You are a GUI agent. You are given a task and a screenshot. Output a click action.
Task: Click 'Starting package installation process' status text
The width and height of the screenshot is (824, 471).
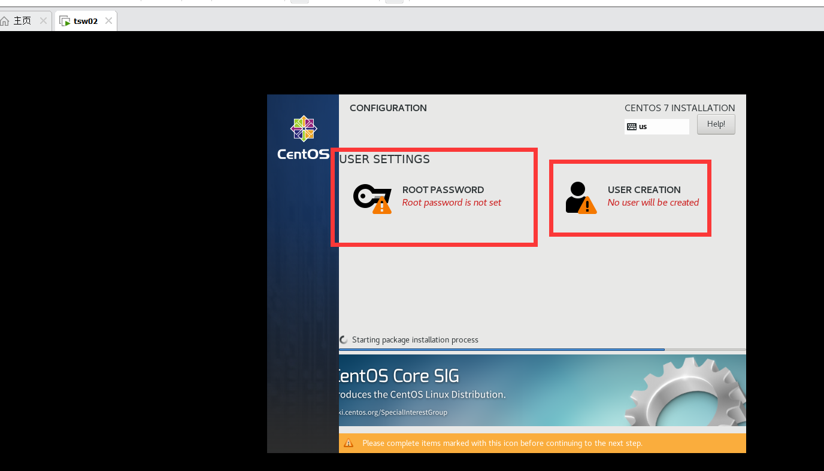click(415, 340)
